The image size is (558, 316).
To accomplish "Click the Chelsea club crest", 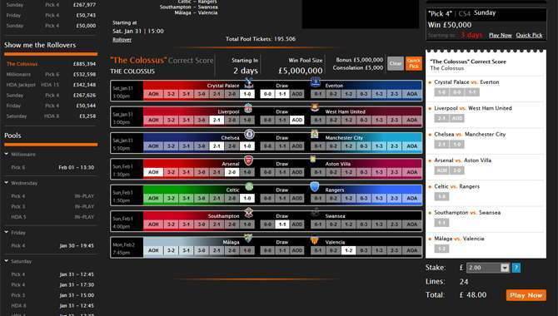I will click(249, 135).
